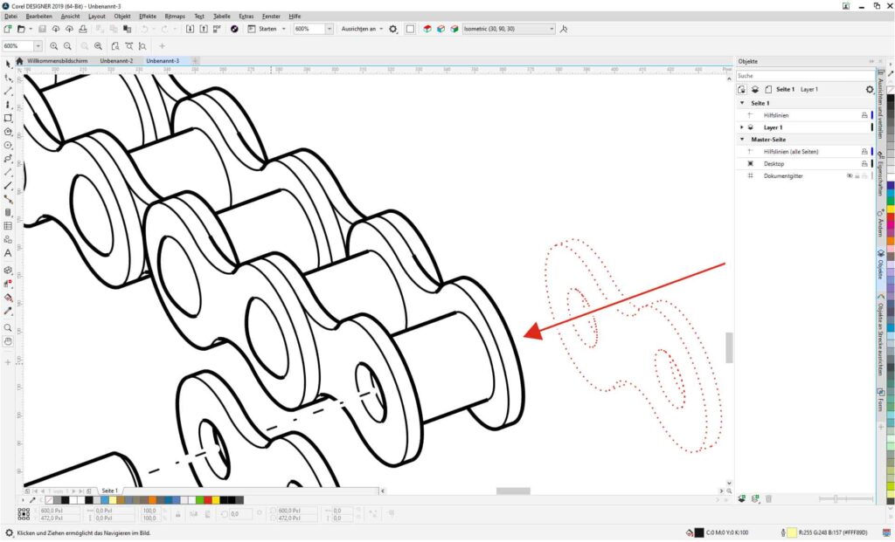The height and width of the screenshot is (542, 895).
Task: Click the Seite 1 page tab at bottom
Action: 109,491
